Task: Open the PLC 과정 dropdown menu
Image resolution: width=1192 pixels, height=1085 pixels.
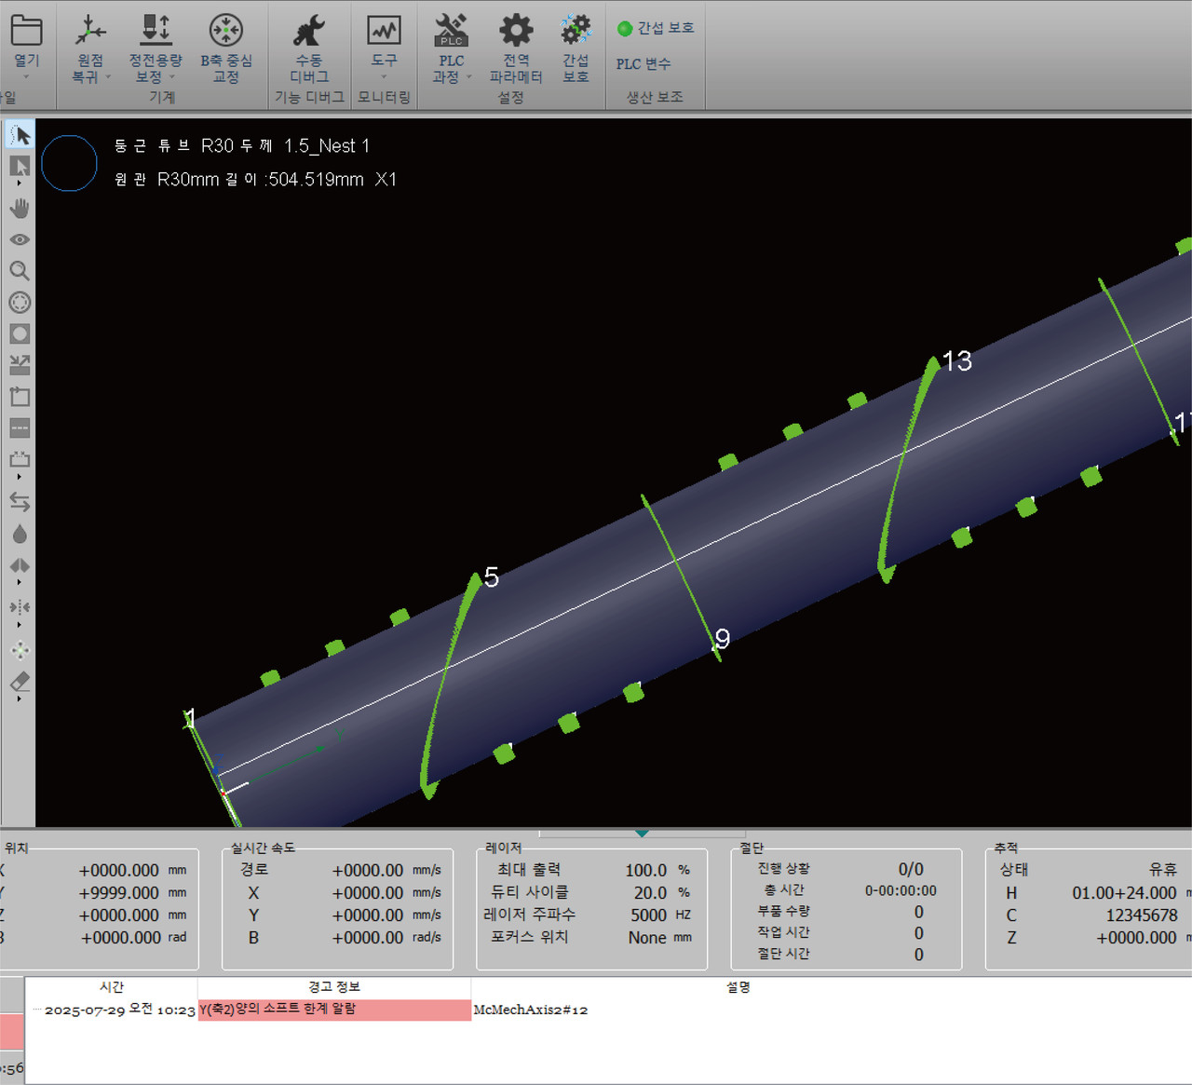Action: [468, 77]
